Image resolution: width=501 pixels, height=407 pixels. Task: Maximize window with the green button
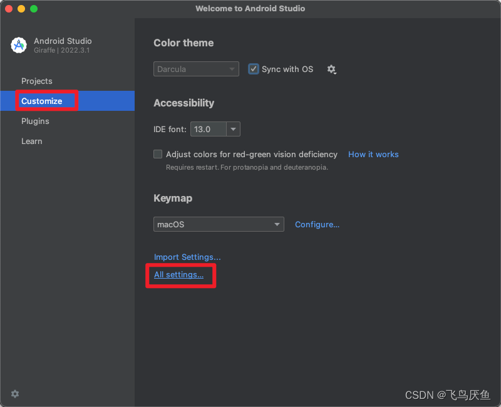point(34,9)
